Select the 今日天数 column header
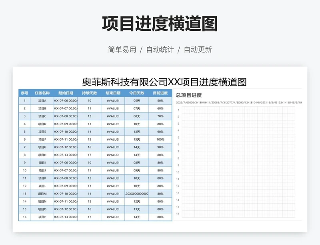320x245 pixels. tap(136, 93)
